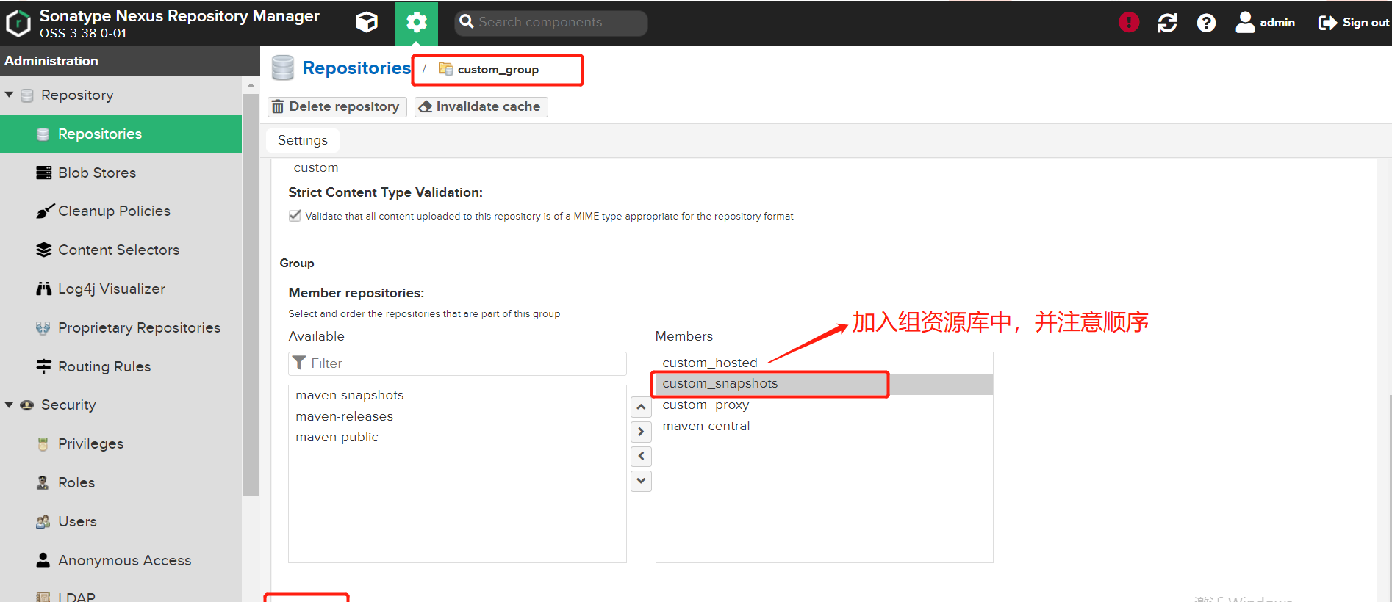The width and height of the screenshot is (1392, 602).
Task: Focus the Search components field
Action: coord(551,23)
